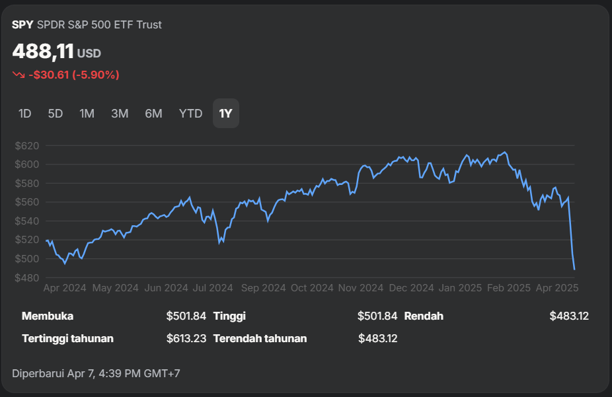Switch chart to 3M range
The image size is (612, 397).
tap(120, 114)
